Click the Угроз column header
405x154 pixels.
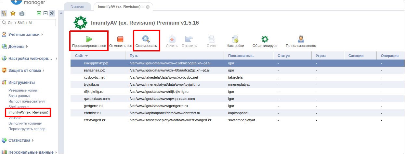tap(328, 56)
